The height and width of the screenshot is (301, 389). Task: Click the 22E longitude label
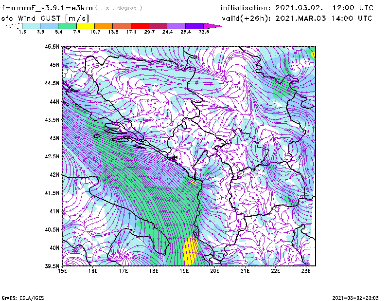tap(275, 271)
